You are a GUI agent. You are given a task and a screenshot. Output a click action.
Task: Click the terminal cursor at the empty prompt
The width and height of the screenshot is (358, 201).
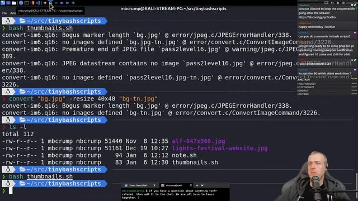[11, 190]
